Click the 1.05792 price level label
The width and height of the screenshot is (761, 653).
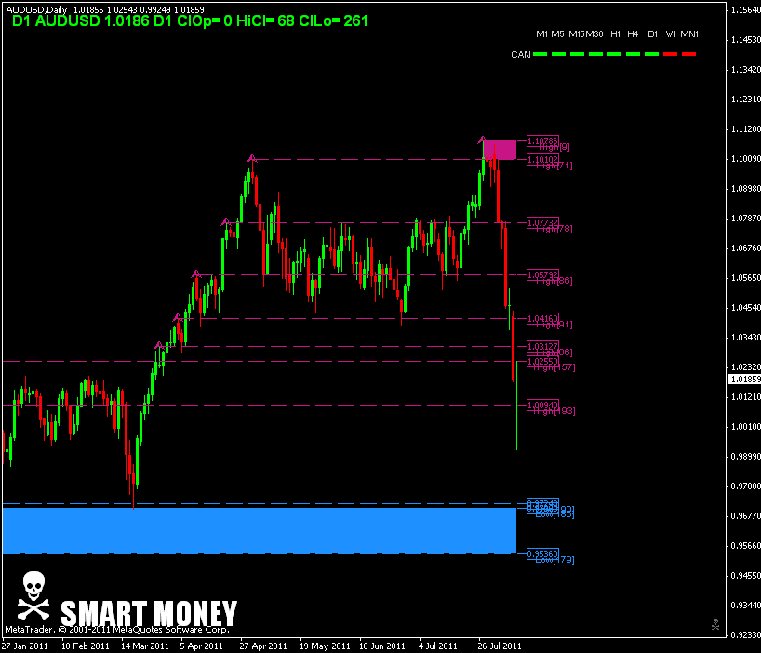coord(542,274)
